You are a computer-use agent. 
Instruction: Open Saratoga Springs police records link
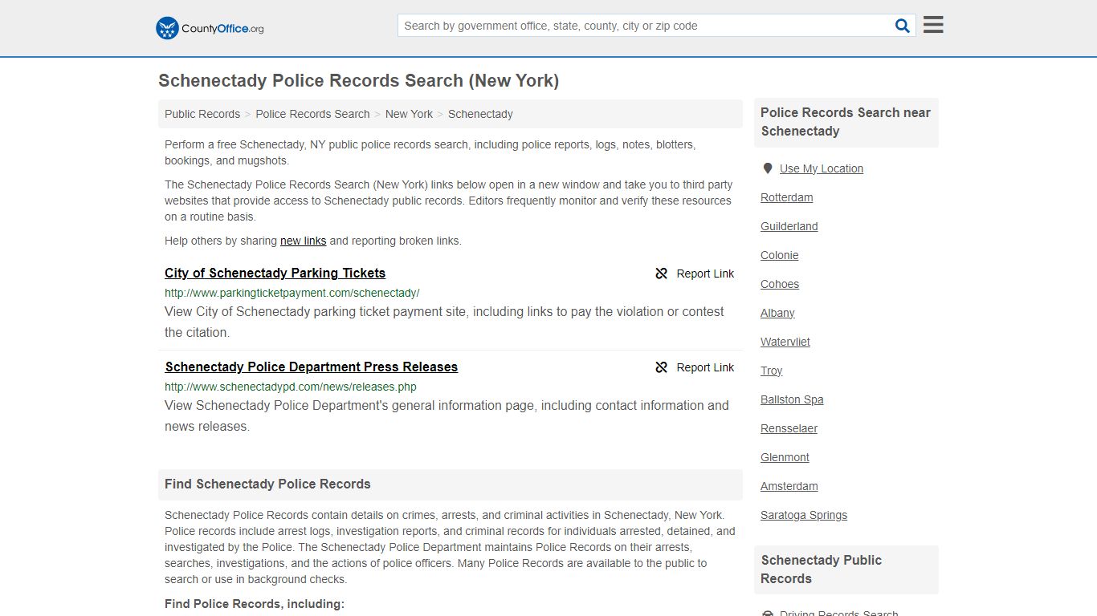point(803,515)
